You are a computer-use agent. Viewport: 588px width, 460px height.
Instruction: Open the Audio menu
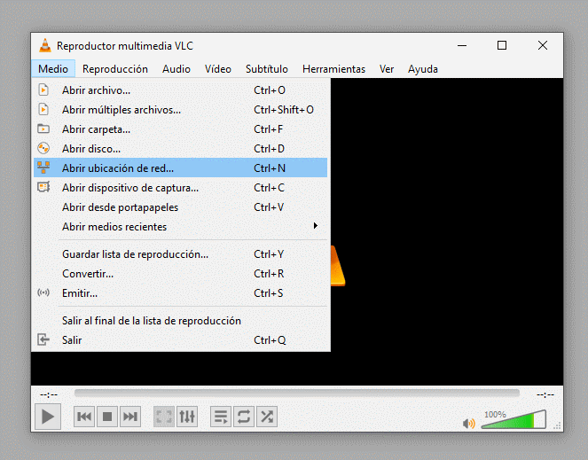(176, 69)
